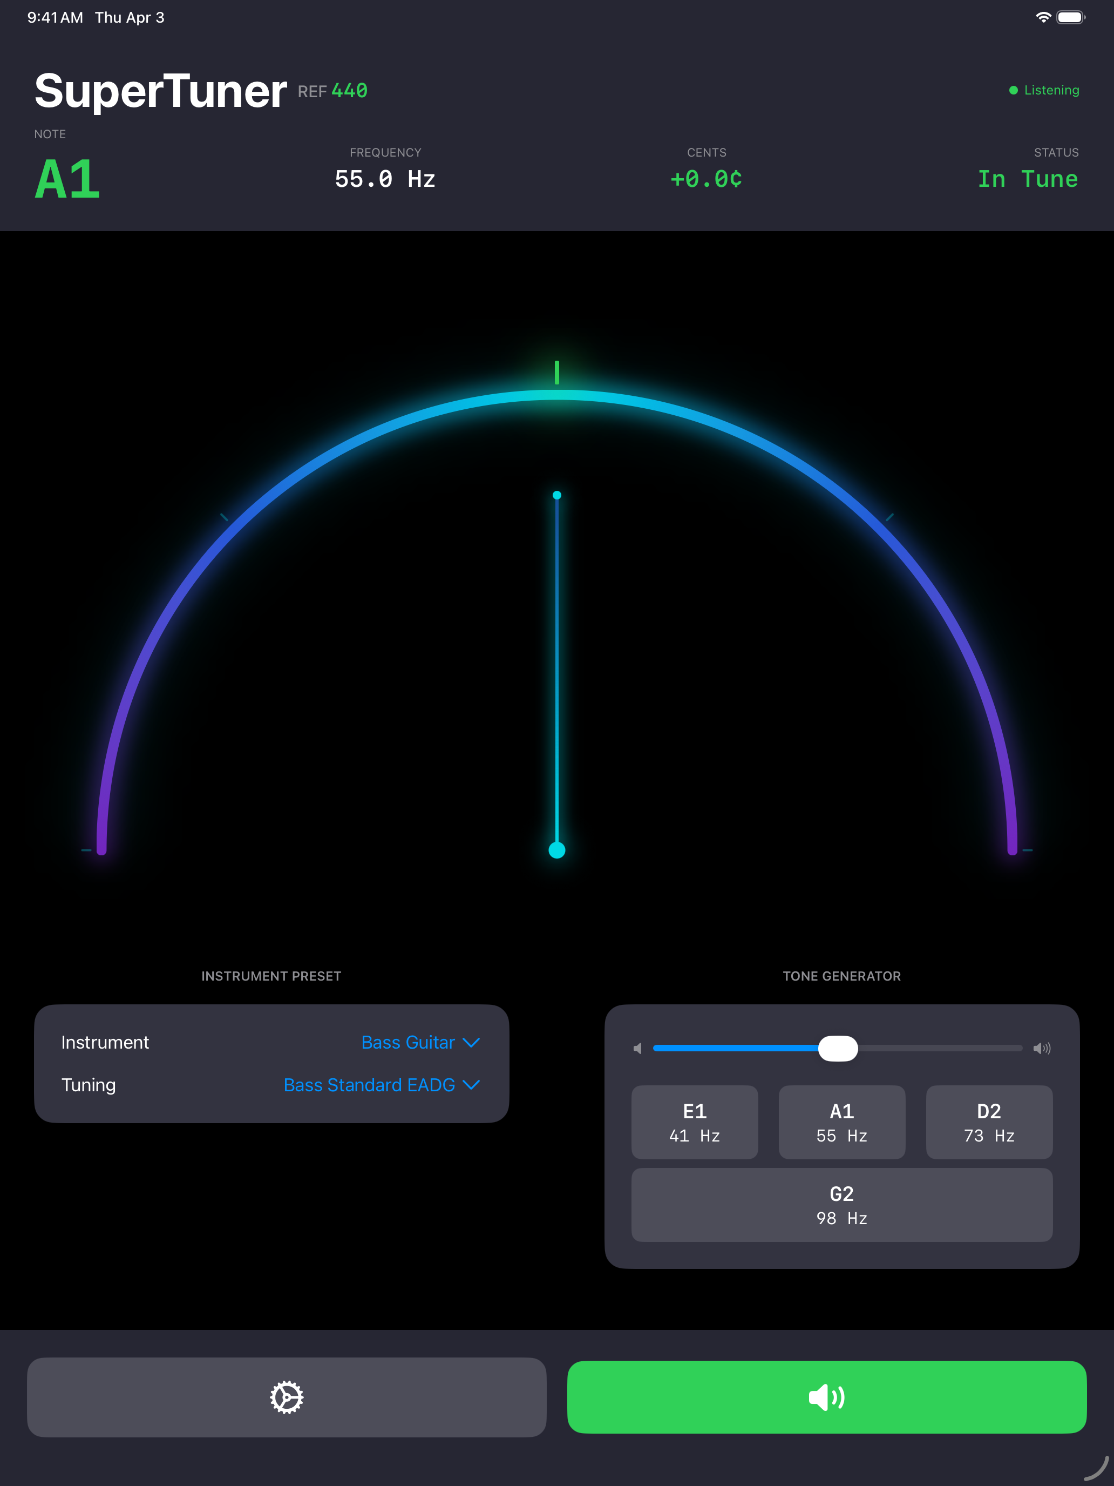Open the Instrument Bass Guitar dropdown
The image size is (1114, 1486).
420,1043
